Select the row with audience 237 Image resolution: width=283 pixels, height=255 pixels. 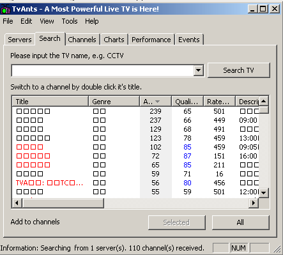(135, 120)
